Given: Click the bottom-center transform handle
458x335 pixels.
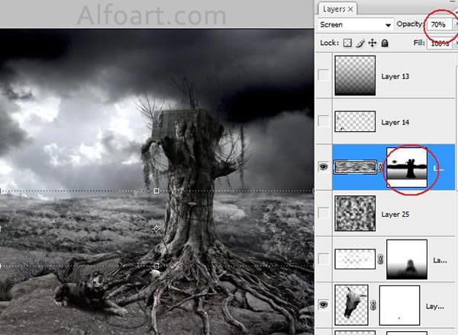Looking at the screenshot, I should pos(156,266).
